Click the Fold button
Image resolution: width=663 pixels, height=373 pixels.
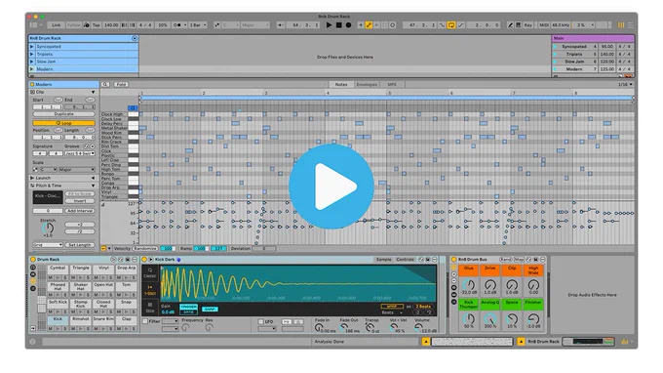[x=121, y=85]
